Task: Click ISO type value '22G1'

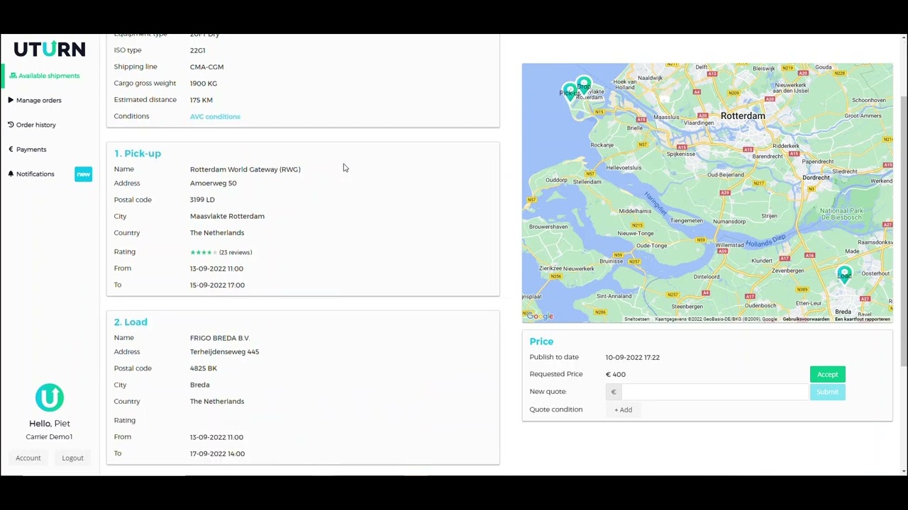Action: tap(197, 51)
